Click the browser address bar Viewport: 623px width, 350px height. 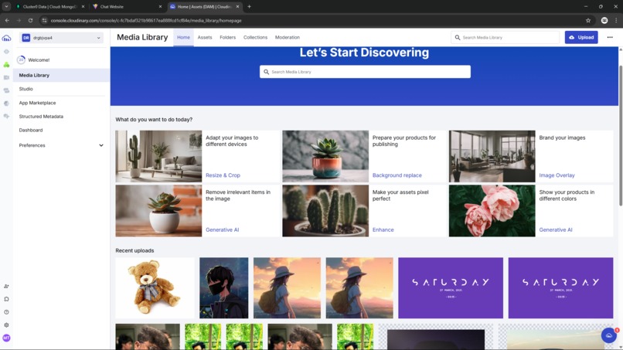[x=314, y=20]
